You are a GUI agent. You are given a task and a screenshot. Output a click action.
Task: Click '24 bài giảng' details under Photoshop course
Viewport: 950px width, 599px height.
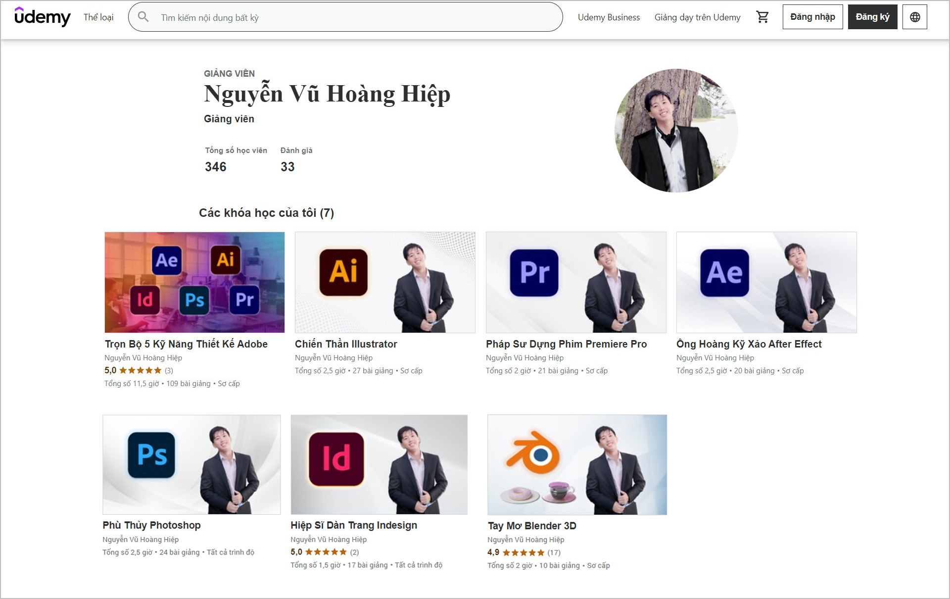(x=180, y=552)
